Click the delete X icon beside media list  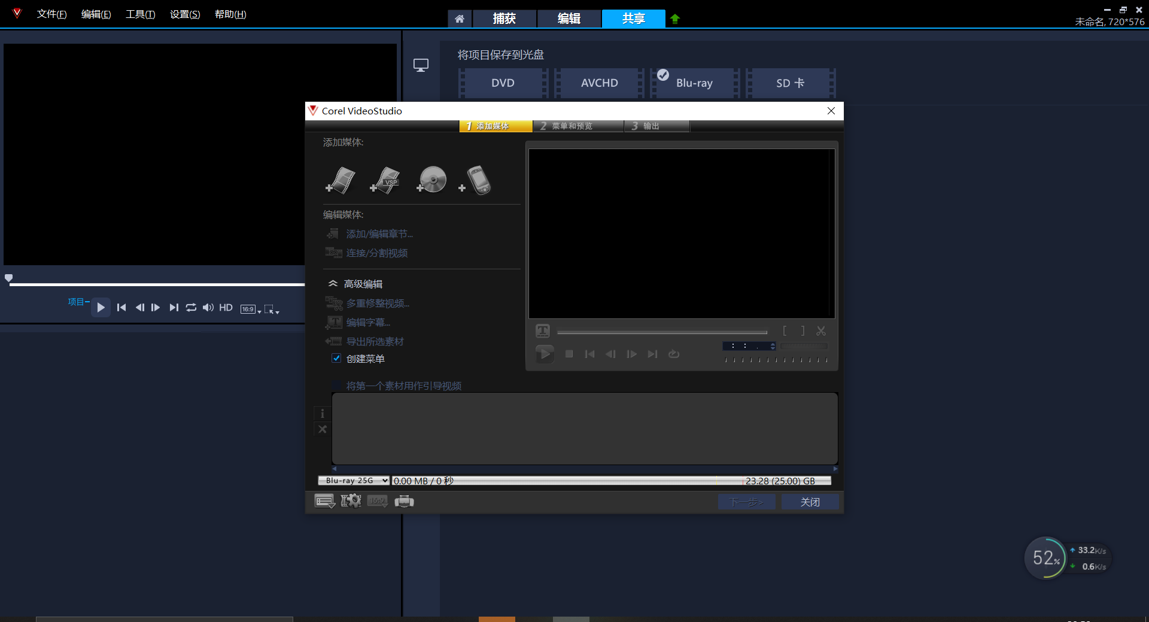point(323,429)
